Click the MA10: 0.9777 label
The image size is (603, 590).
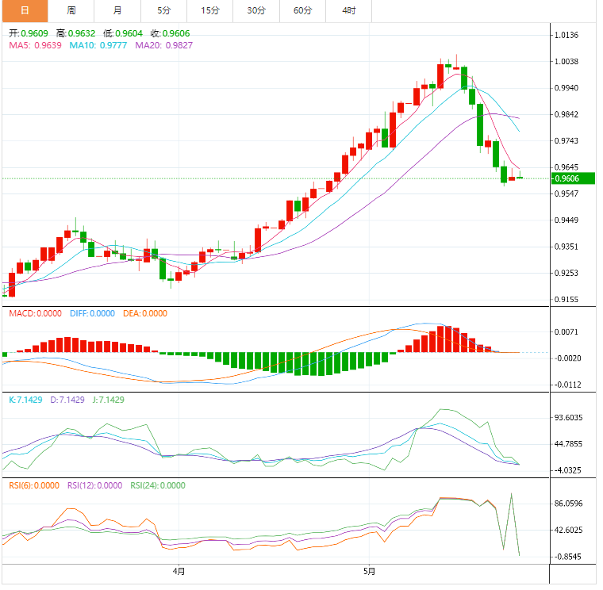(x=98, y=45)
